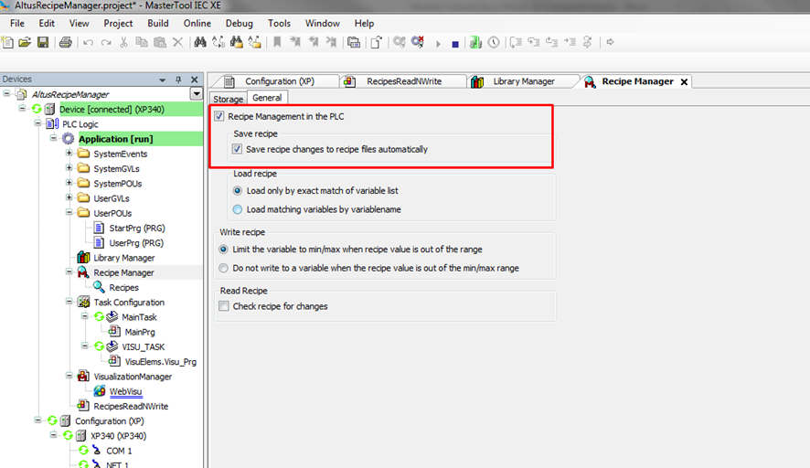The height and width of the screenshot is (468, 810).
Task: Close the Recipe Manager tab
Action: (x=684, y=82)
